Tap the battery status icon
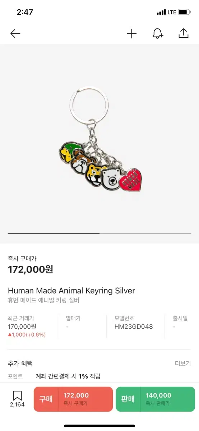Screen dimensions: 199x431 coord(184,12)
